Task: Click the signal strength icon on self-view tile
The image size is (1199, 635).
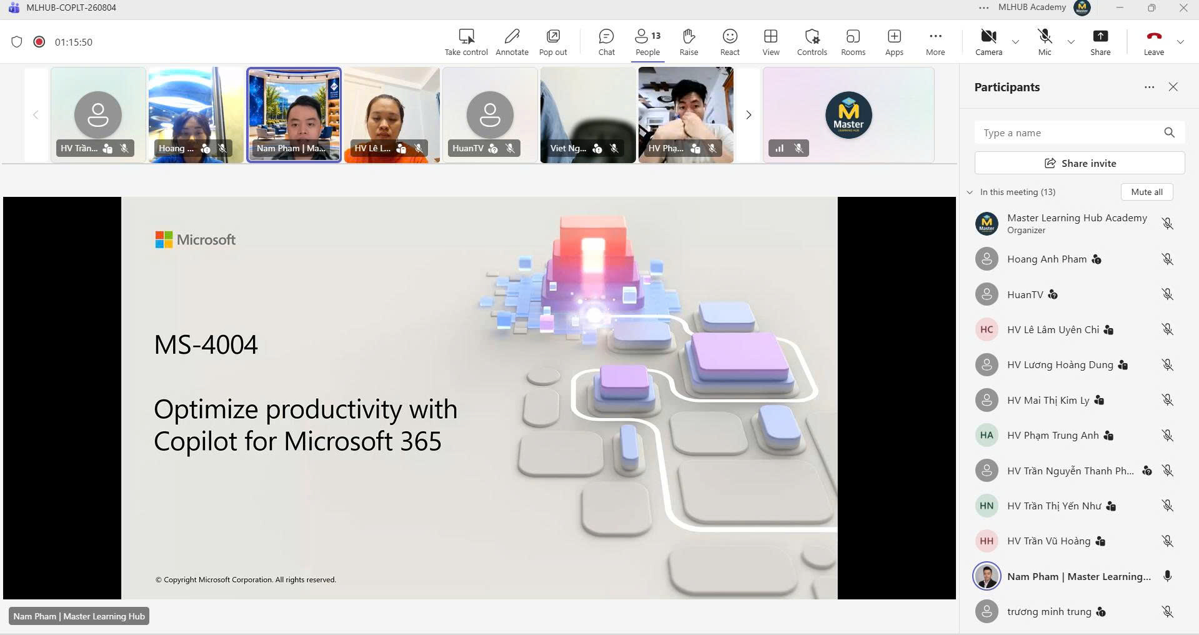Action: pyautogui.click(x=779, y=148)
